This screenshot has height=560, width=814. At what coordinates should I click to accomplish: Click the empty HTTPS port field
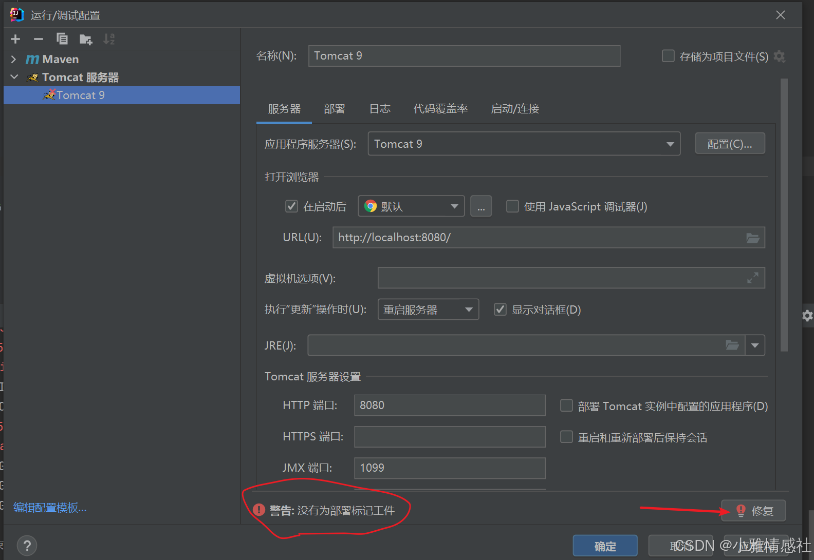[450, 436]
